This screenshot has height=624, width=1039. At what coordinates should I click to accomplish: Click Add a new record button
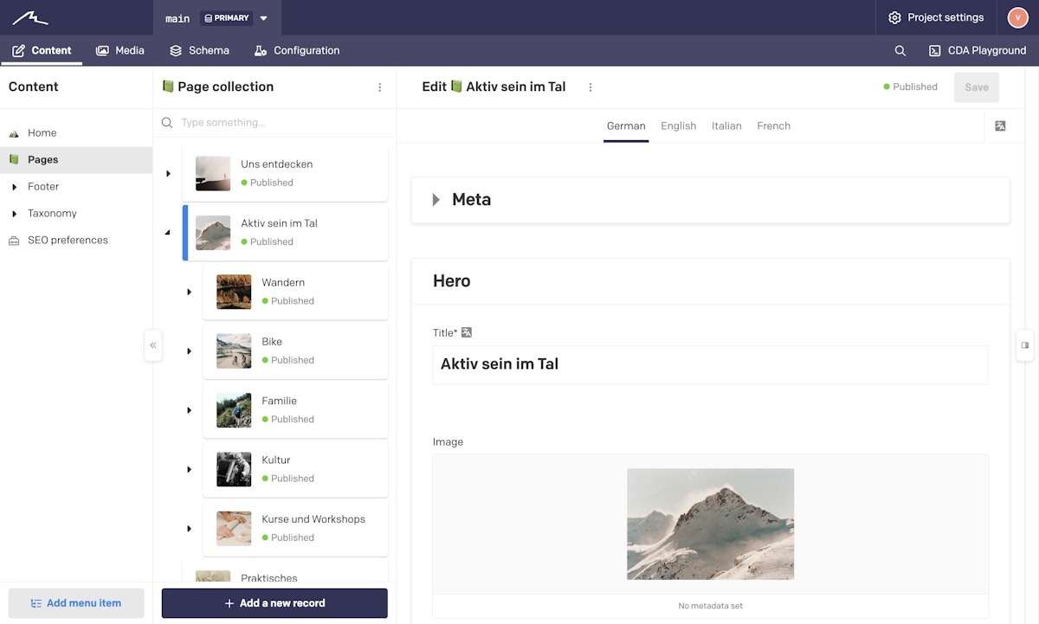(274, 603)
